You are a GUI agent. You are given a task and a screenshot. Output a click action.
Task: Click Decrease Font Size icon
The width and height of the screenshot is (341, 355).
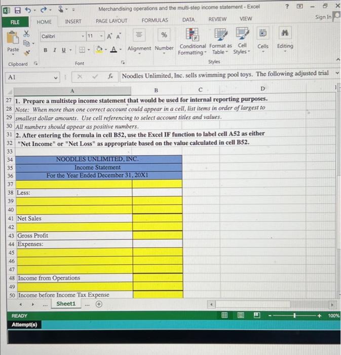point(118,36)
